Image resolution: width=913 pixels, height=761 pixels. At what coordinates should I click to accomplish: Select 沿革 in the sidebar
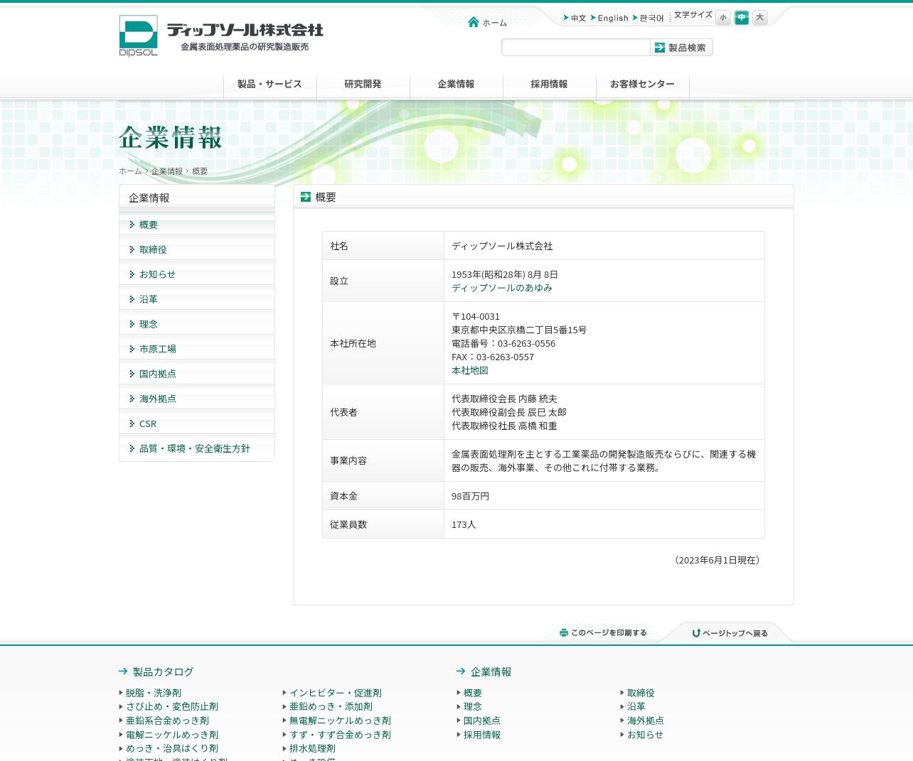click(x=197, y=299)
